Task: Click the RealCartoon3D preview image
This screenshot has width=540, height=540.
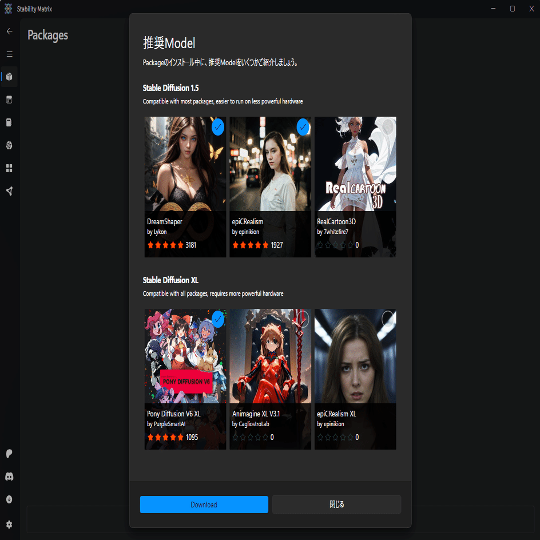Action: coord(355,164)
